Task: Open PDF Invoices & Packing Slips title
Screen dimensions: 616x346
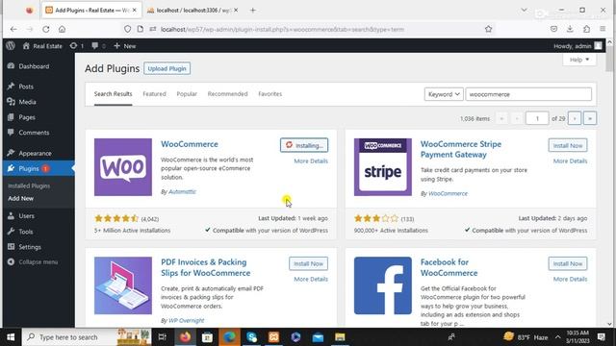Action: pyautogui.click(x=205, y=267)
